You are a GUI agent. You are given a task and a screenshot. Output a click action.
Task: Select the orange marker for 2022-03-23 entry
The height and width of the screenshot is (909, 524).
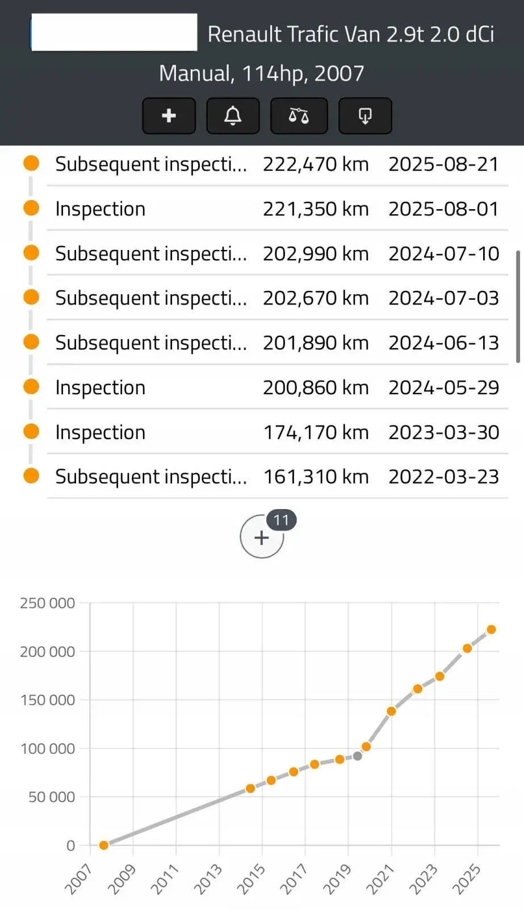(31, 476)
